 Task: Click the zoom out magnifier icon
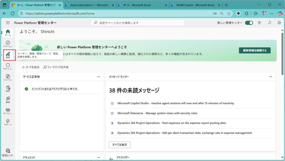coord(222,13)
